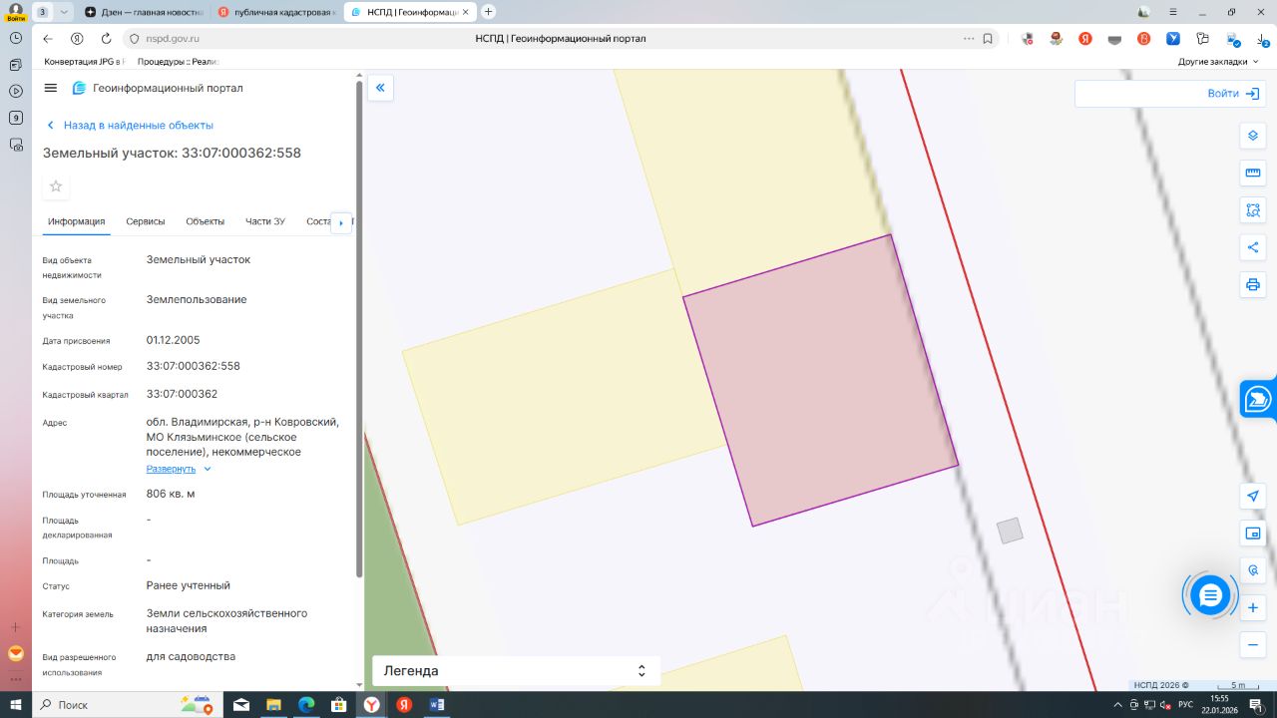Share the map via share icon
This screenshot has height=718, width=1277.
[1253, 247]
